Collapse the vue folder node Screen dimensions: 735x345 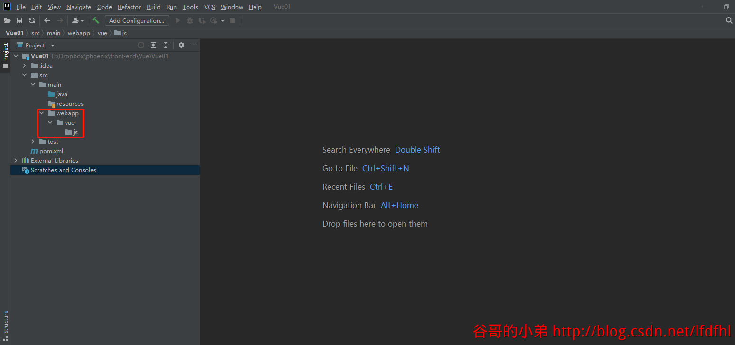click(50, 123)
